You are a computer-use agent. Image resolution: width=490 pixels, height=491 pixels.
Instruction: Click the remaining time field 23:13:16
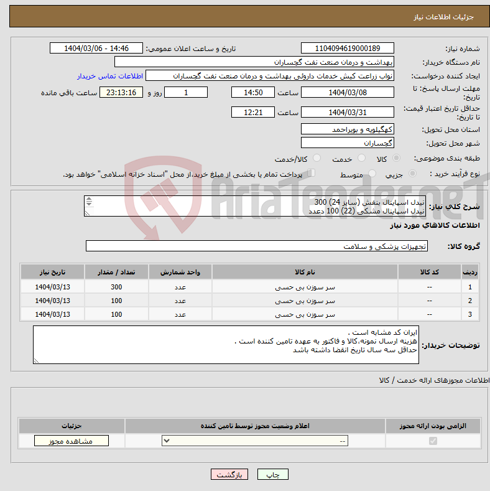pyautogui.click(x=121, y=92)
